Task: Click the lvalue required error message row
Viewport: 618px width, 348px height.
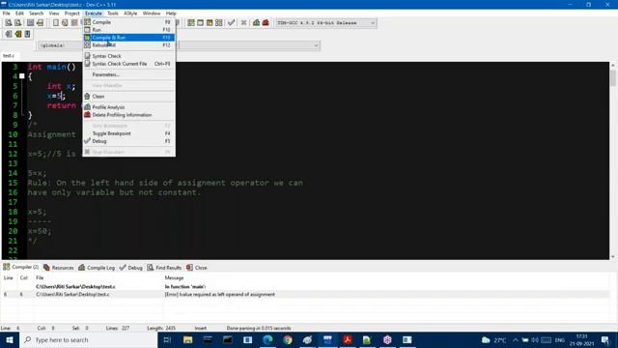Action: point(305,294)
